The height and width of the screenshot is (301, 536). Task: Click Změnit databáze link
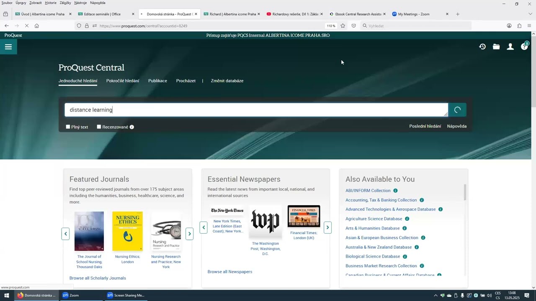[227, 81]
